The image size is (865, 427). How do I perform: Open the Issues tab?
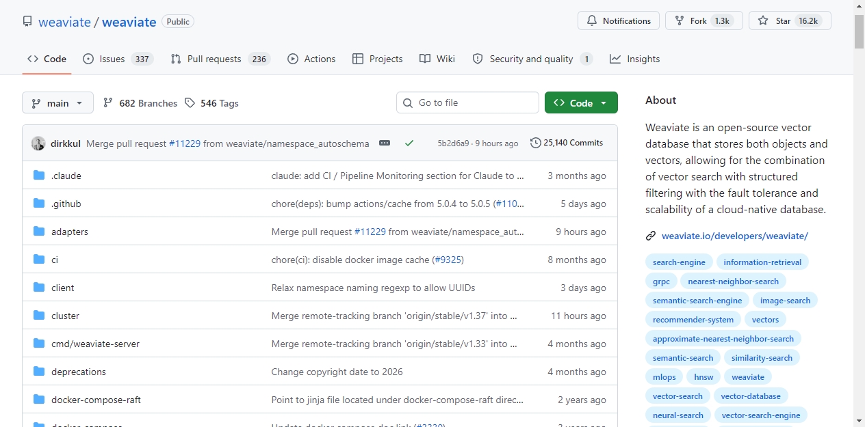(118, 59)
